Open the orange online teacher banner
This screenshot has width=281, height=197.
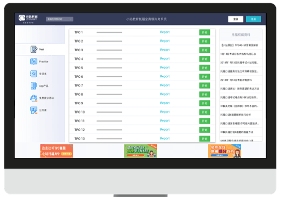(x=225, y=151)
